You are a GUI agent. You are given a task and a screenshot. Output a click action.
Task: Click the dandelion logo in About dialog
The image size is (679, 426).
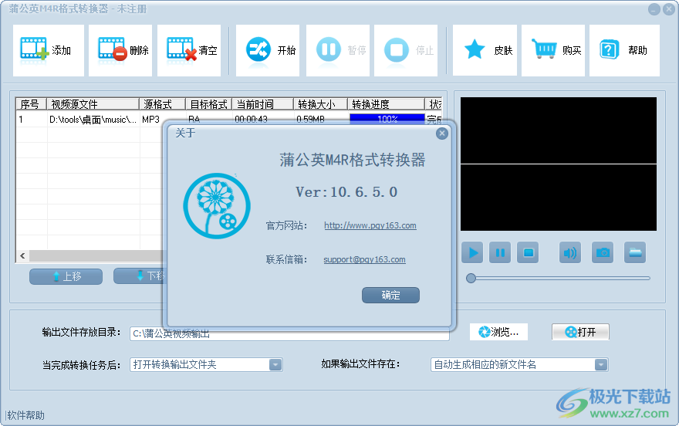pos(217,206)
